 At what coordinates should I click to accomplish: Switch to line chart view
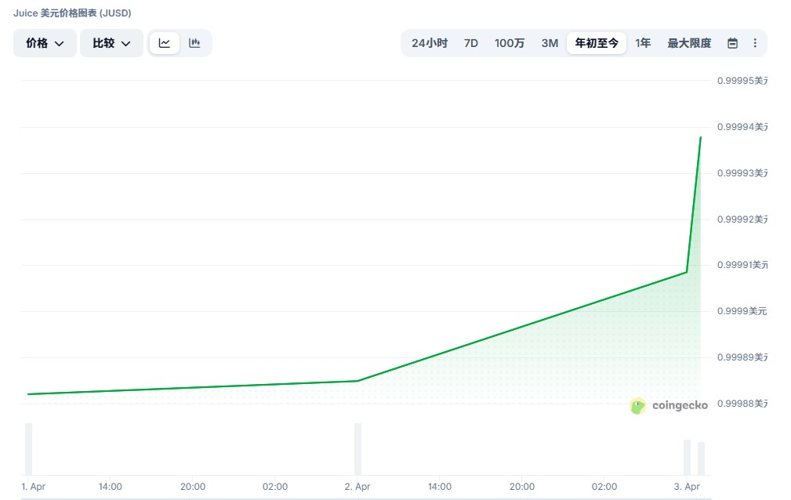(x=165, y=43)
